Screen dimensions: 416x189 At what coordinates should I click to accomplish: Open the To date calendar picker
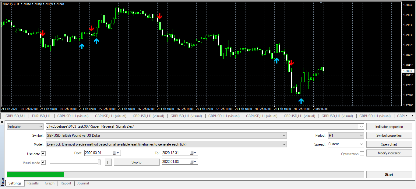point(194,153)
